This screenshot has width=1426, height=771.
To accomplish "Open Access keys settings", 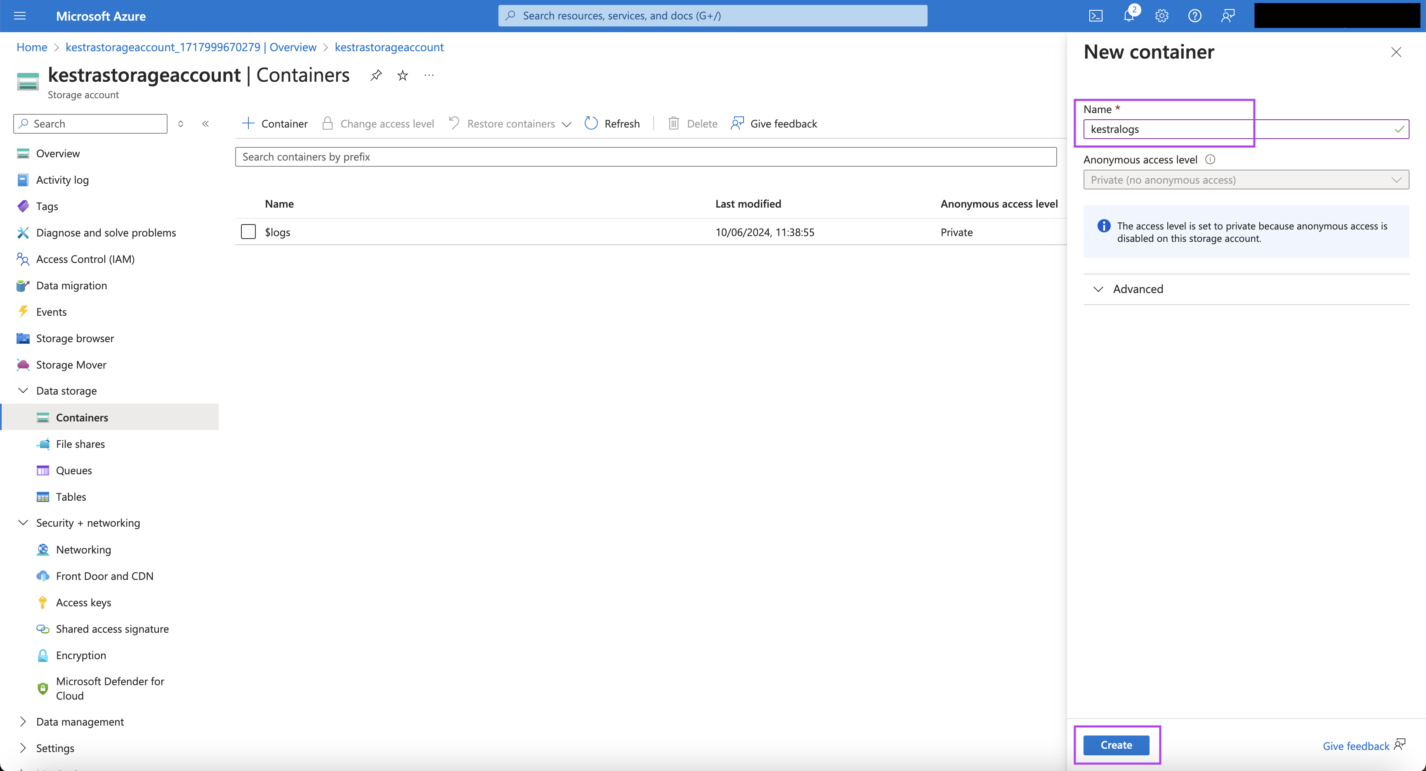I will click(83, 602).
